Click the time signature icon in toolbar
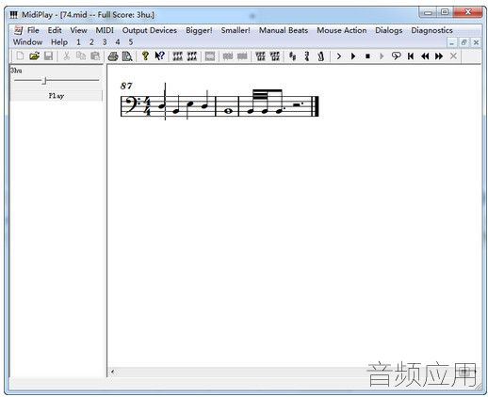The width and height of the screenshot is (488, 397). click(307, 56)
